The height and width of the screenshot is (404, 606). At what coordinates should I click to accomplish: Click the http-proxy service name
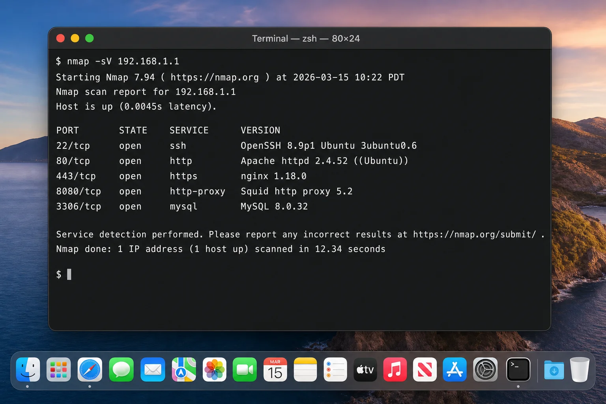point(197,191)
